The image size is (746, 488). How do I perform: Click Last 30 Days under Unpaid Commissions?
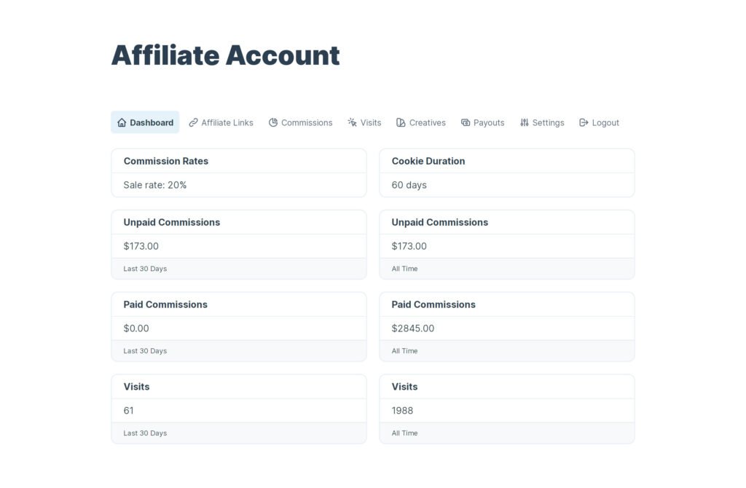click(x=145, y=269)
